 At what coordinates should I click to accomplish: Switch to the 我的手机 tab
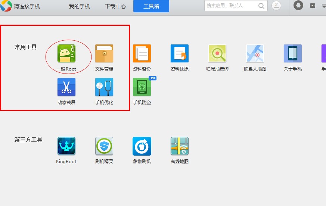tap(80, 6)
